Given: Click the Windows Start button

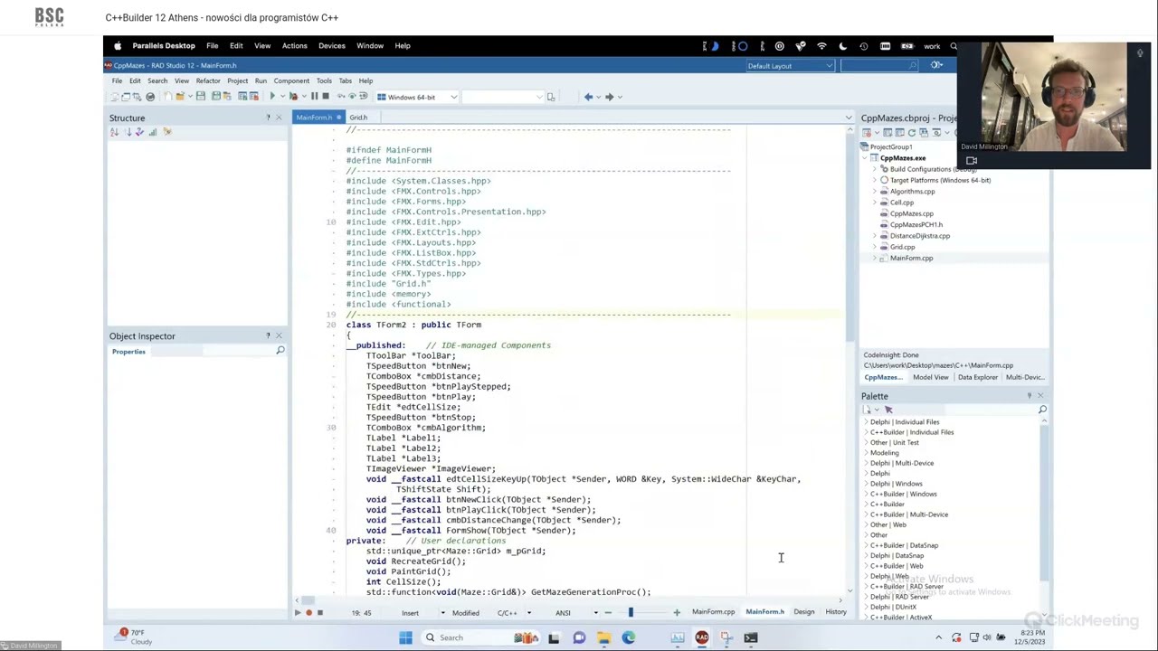Looking at the screenshot, I should [405, 637].
